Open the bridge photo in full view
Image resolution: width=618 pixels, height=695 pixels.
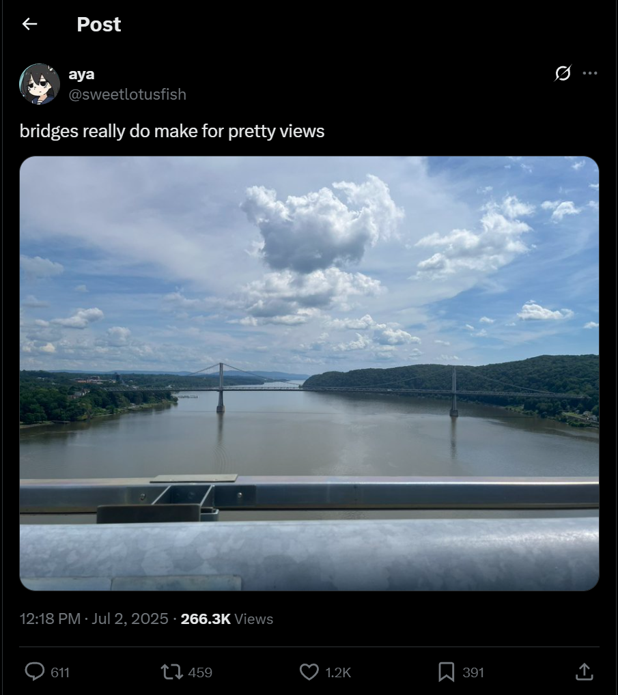309,373
